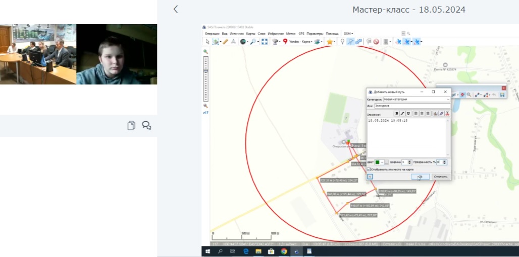Select the yellow star favorites icon
The image size is (519, 257).
click(329, 42)
